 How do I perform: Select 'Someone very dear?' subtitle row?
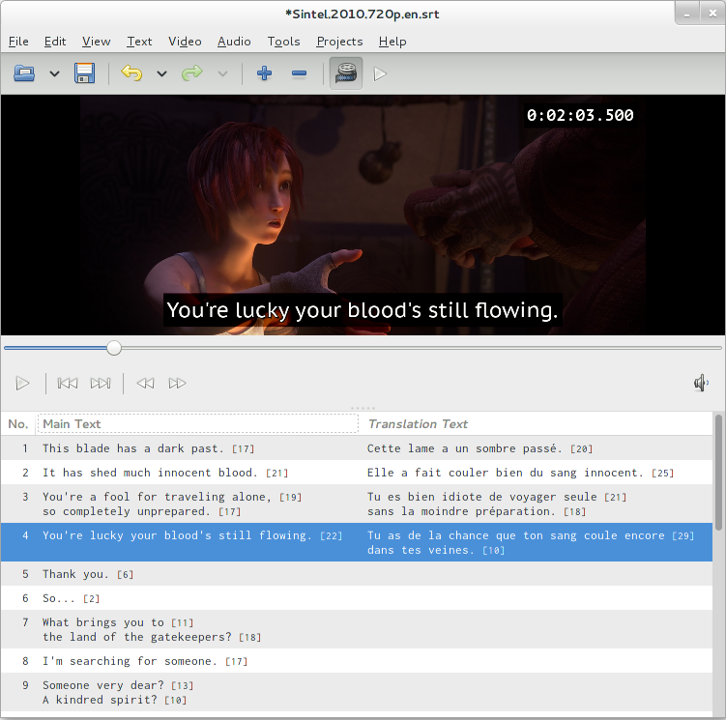357,692
